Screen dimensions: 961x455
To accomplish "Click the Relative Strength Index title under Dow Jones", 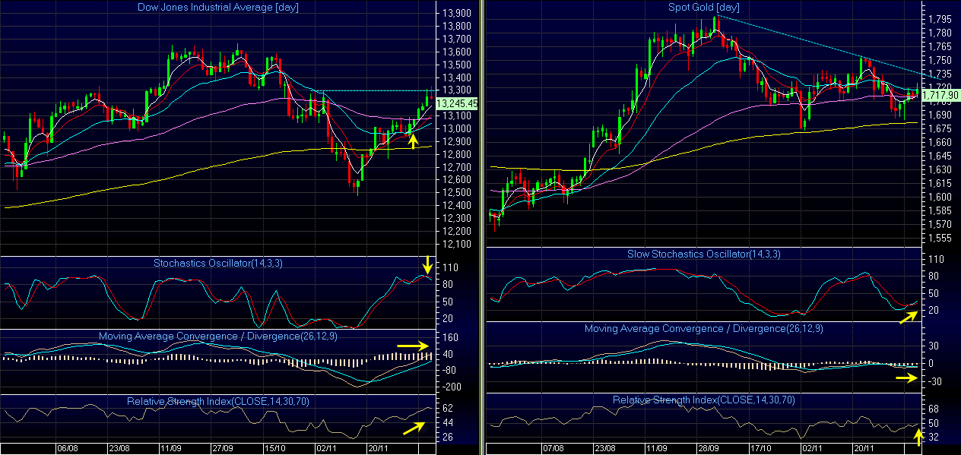I will pos(217,400).
